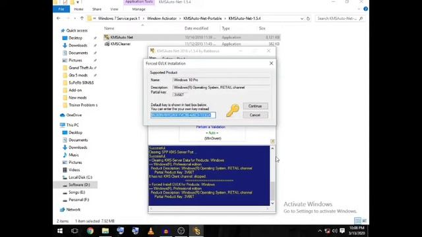Open the Windows Start menu

click(60, 231)
